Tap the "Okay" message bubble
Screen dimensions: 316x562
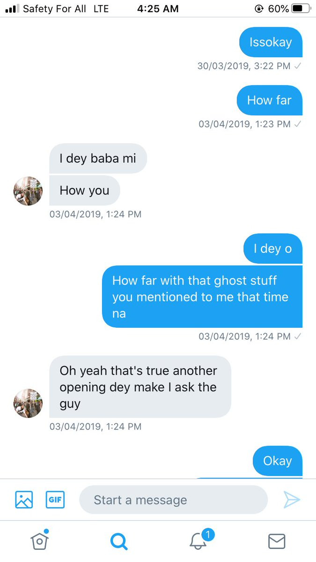click(x=277, y=461)
